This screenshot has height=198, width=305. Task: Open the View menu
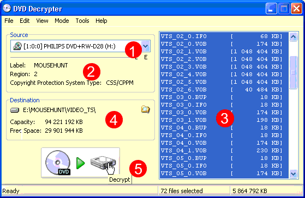point(42,21)
